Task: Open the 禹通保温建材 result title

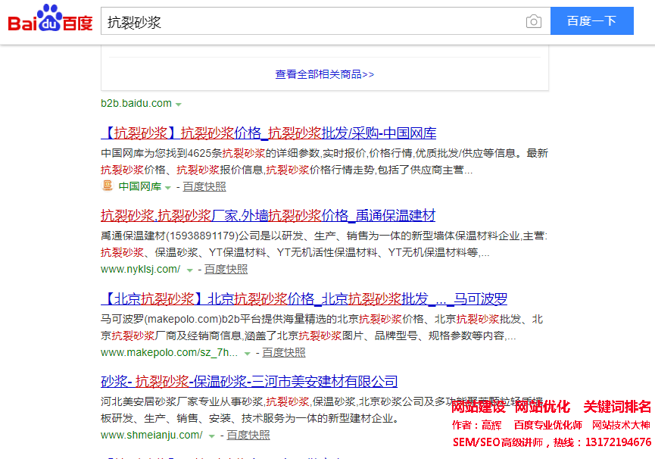Action: point(267,215)
